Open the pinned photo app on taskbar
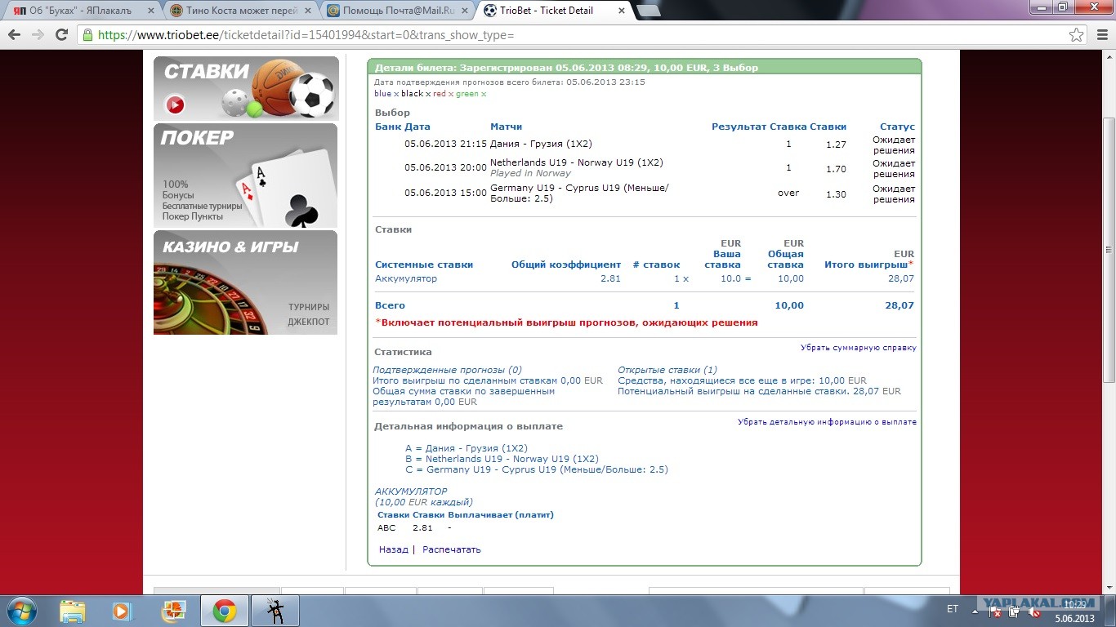The width and height of the screenshot is (1116, 627). pyautogui.click(x=172, y=611)
